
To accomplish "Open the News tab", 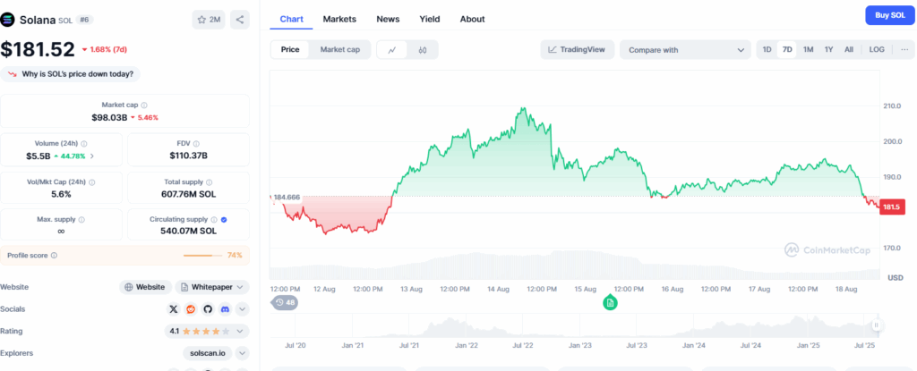I will coord(388,19).
